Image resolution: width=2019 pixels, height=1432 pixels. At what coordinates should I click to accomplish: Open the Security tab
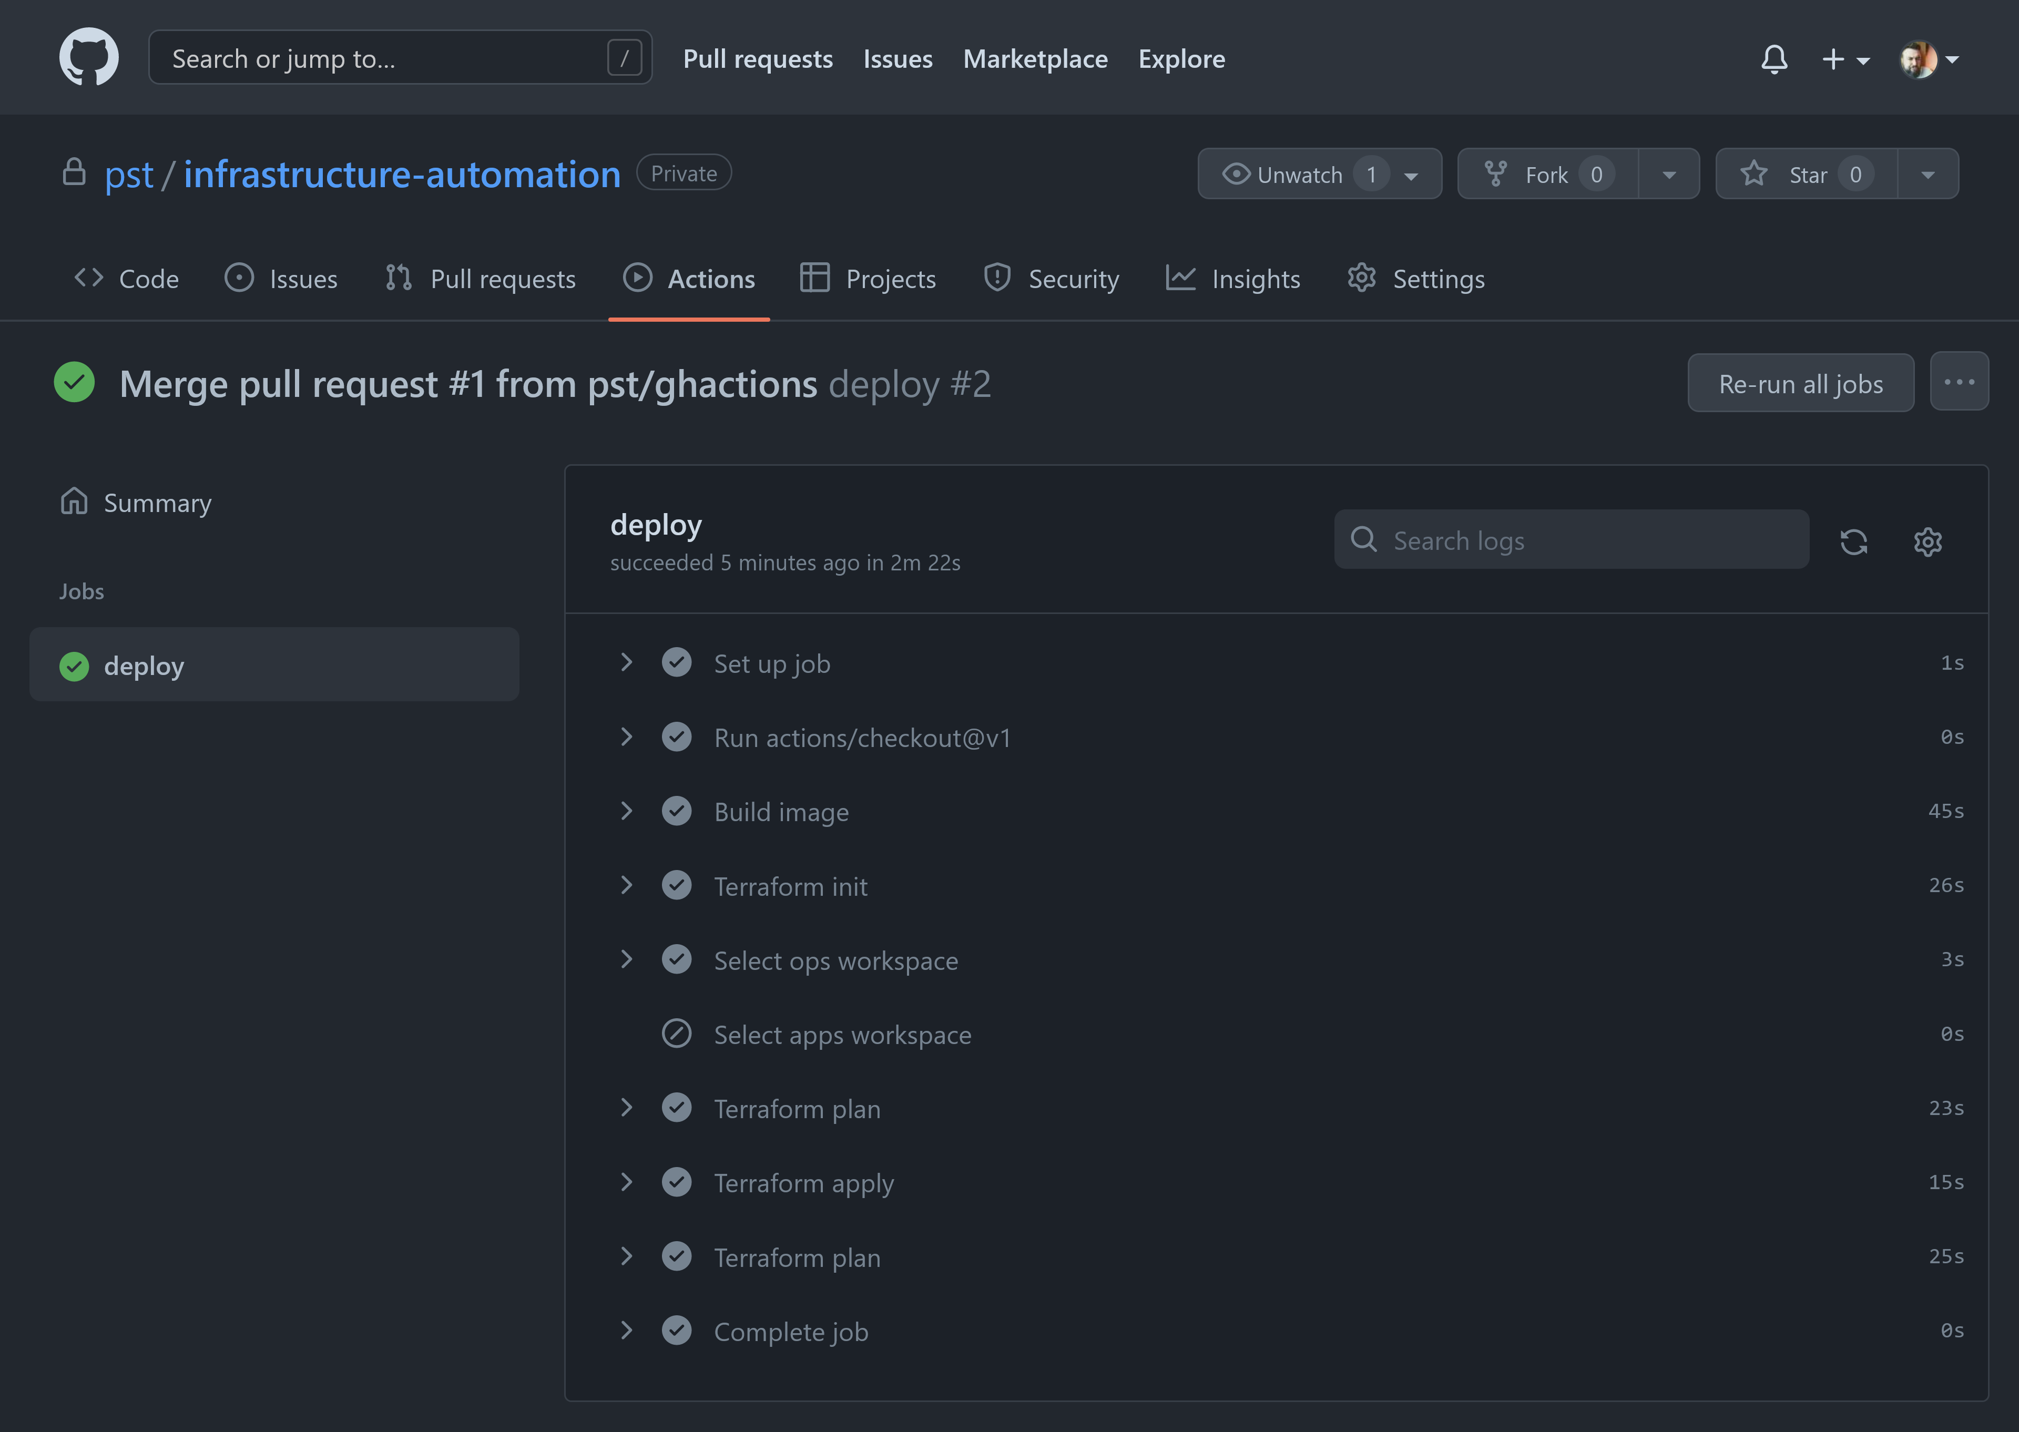point(1074,278)
